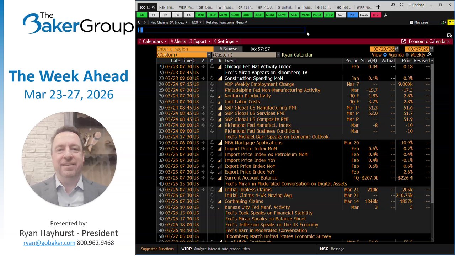Viewport: 455px width, 256px height.
Task: Click the Event column header
Action: [230, 61]
